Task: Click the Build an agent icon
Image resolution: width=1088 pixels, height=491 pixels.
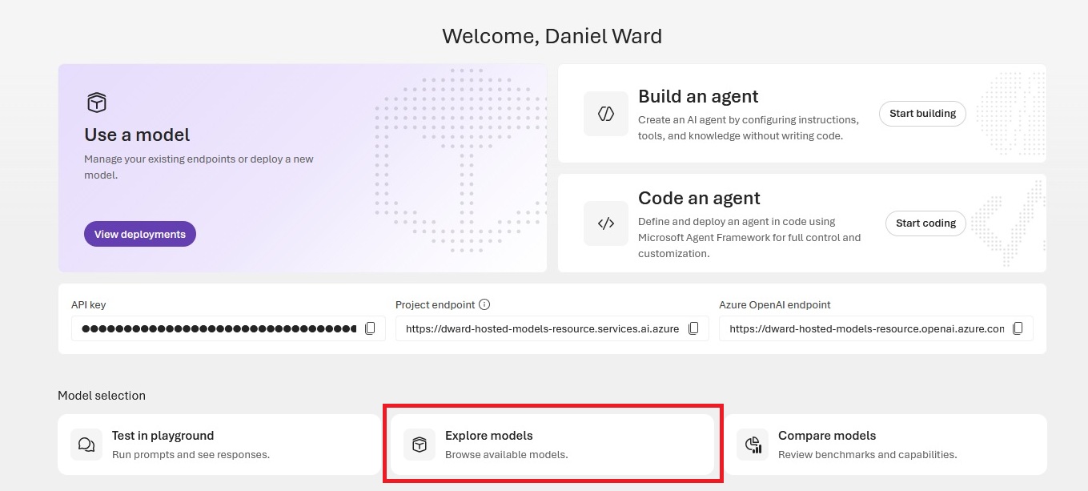Action: 606,114
